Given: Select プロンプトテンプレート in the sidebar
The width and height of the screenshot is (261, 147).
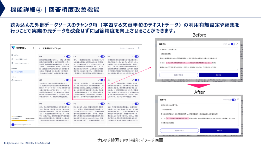Looking at the screenshot, I should [x=21, y=63].
